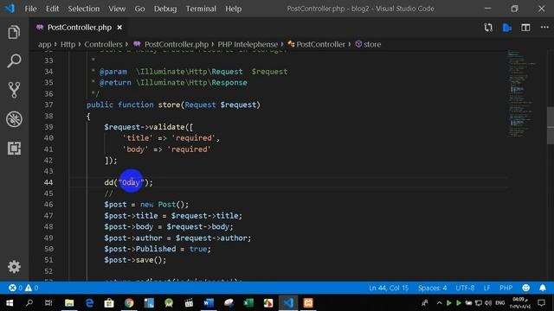Click the 'PHP Intelephense' breadcrumb
Screen dimensions: 554x311
(x=248, y=44)
